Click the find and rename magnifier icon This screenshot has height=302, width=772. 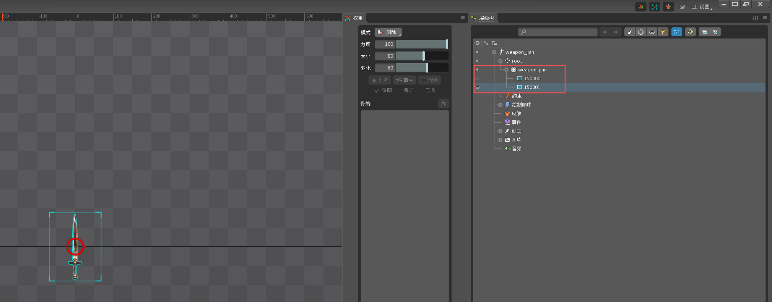(x=690, y=32)
